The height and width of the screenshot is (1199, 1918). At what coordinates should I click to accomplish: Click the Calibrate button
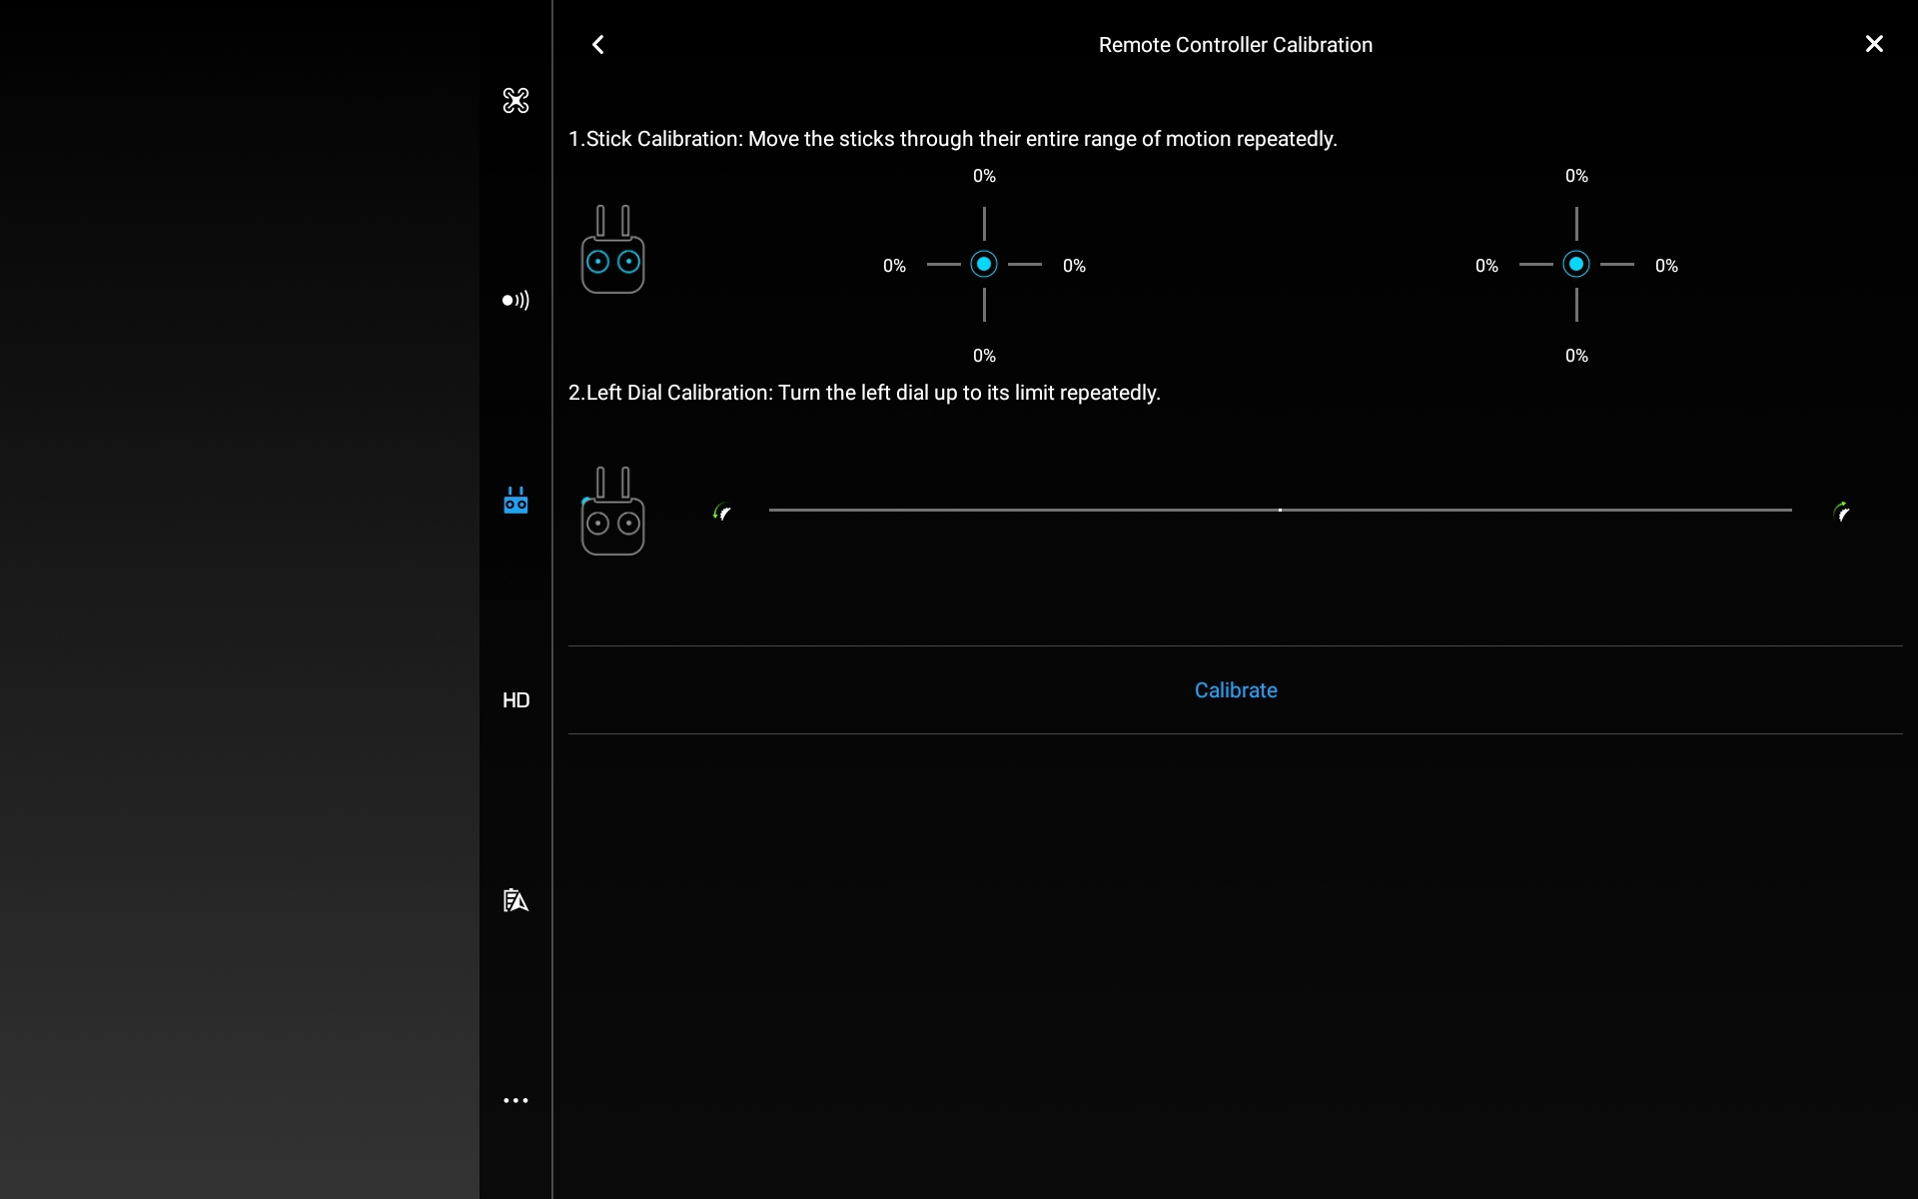[1236, 690]
